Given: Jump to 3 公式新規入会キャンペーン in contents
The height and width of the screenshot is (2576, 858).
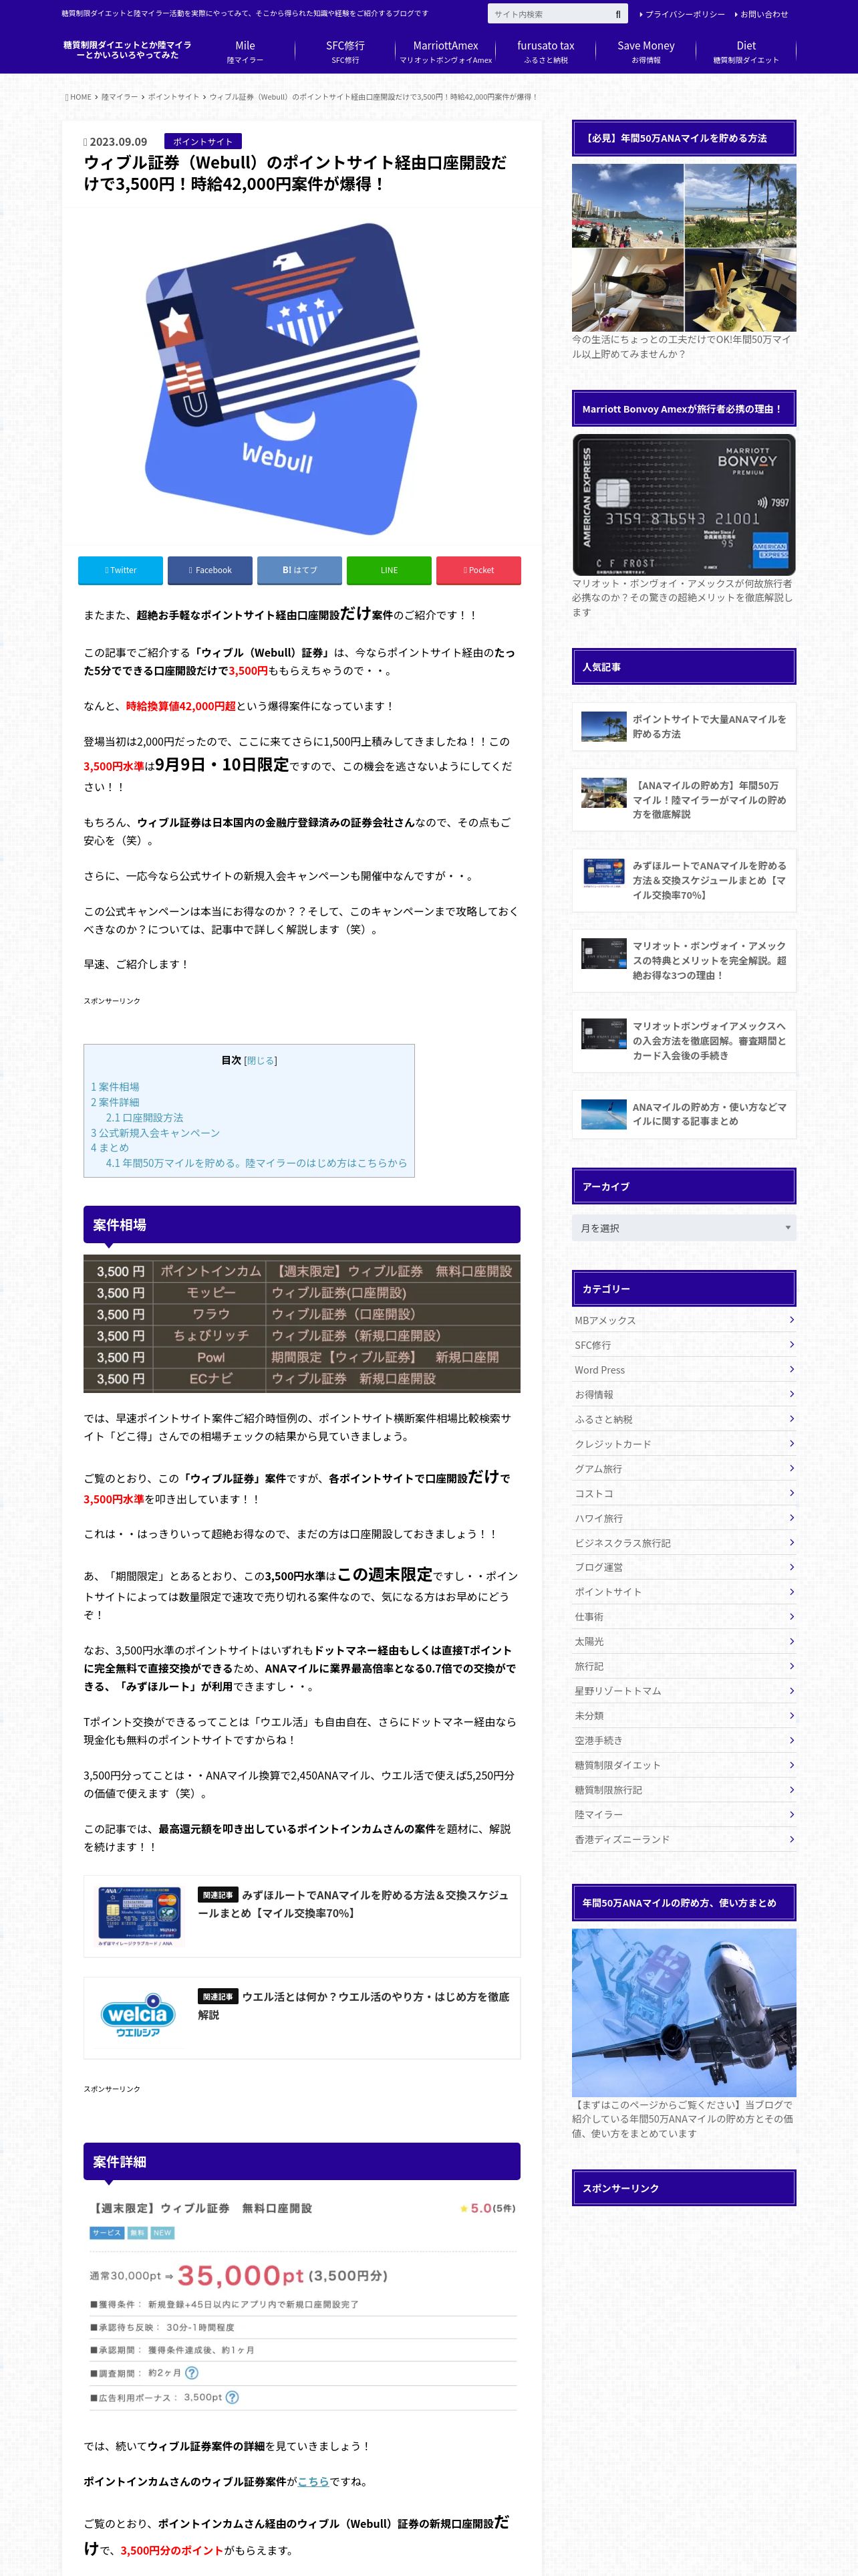Looking at the screenshot, I should tap(155, 1132).
